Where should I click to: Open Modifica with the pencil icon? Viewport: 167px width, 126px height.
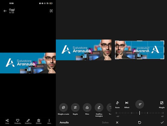pyautogui.click(x=28, y=122)
